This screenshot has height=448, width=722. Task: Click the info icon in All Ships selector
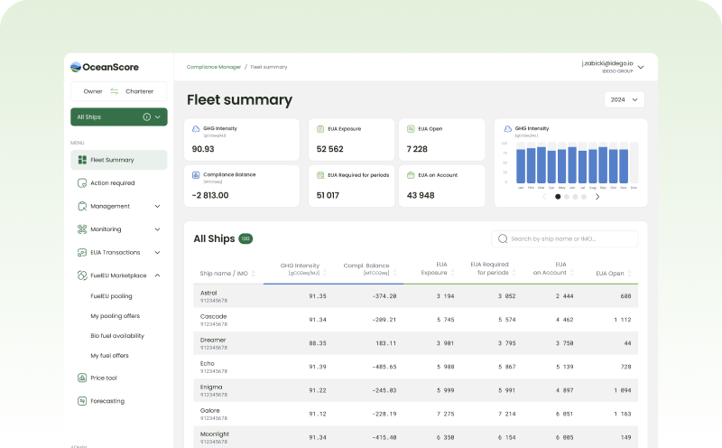tap(146, 117)
